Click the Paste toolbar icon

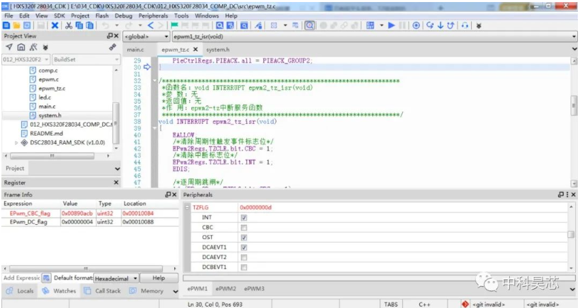(89, 25)
